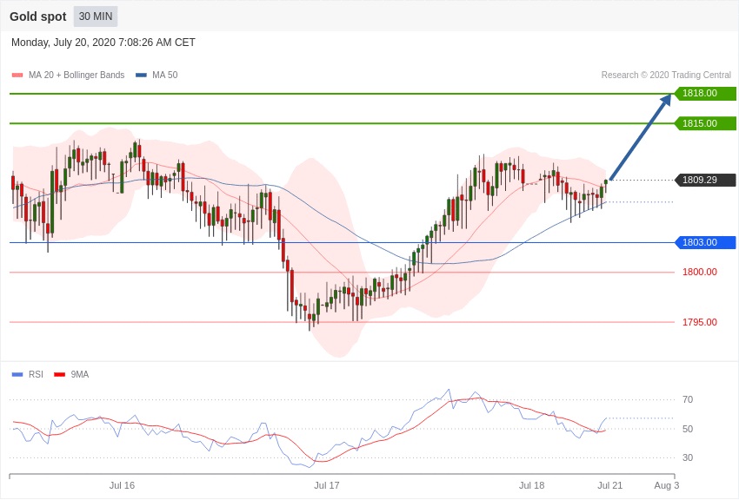Select the Jul 16 date on the time axis
Viewport: 739px width, 500px height.
122,485
